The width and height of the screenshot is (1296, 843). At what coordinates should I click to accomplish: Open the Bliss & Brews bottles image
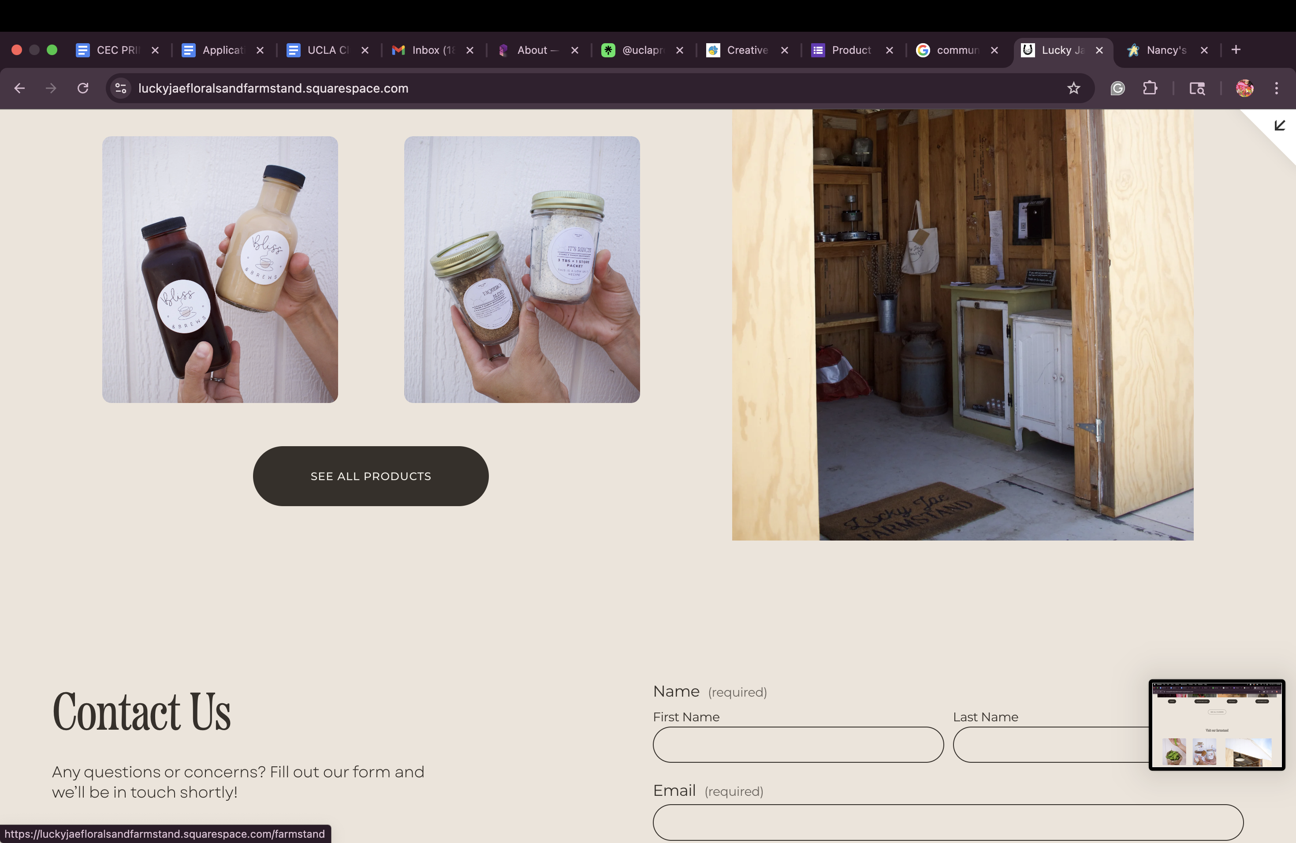click(x=220, y=269)
